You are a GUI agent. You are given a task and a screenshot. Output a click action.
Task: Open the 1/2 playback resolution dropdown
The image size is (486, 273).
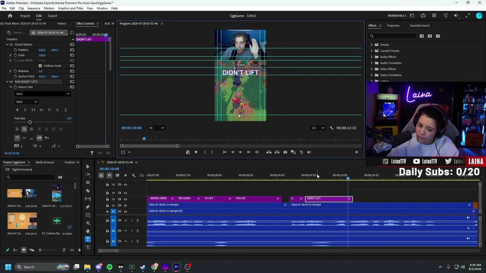(x=318, y=128)
